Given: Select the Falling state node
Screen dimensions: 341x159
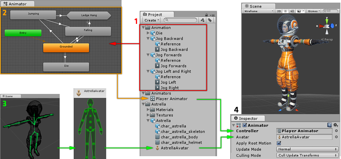Looking at the screenshot, I should (88, 31).
